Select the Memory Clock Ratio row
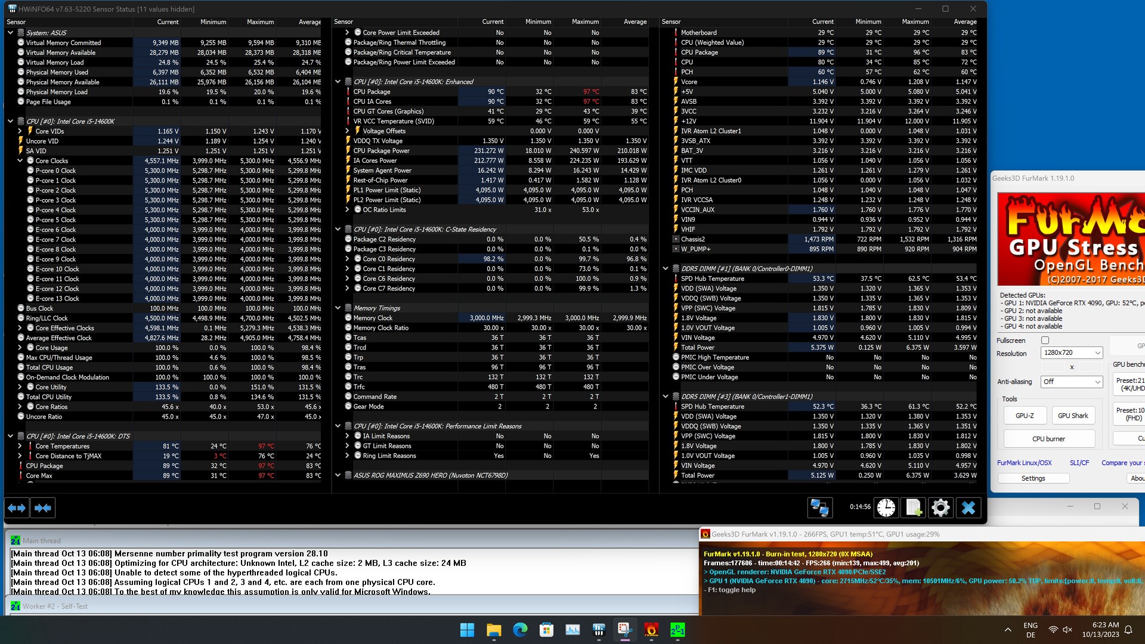 (x=497, y=328)
